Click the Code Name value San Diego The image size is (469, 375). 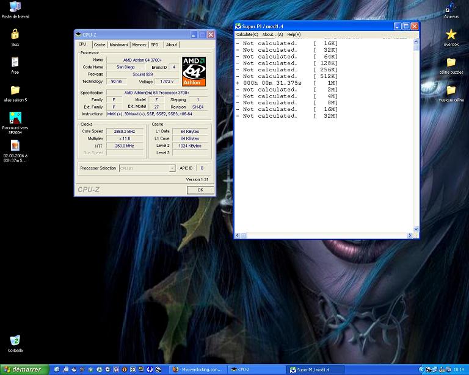click(x=126, y=67)
